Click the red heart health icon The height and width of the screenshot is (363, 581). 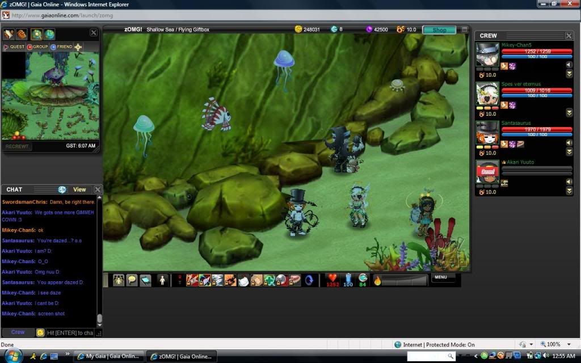pyautogui.click(x=332, y=278)
